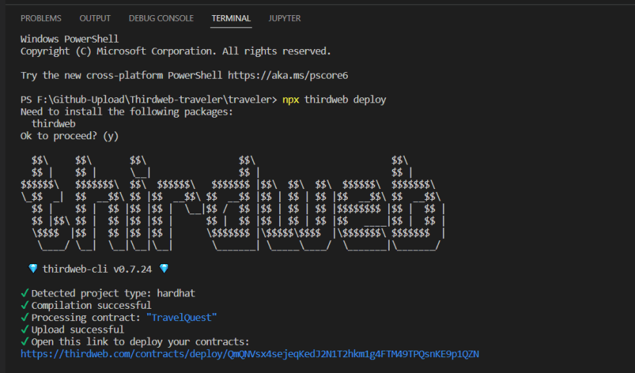Click the gem icon left of thirdweb-cli
Viewport: 635px width, 373px height.
(x=33, y=268)
